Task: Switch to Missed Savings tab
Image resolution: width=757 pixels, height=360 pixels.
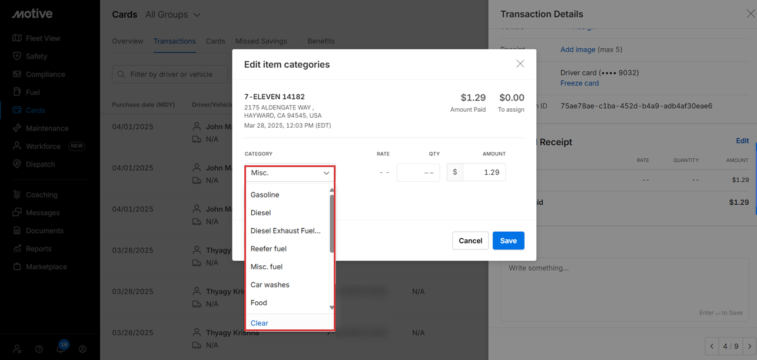Action: (261, 41)
